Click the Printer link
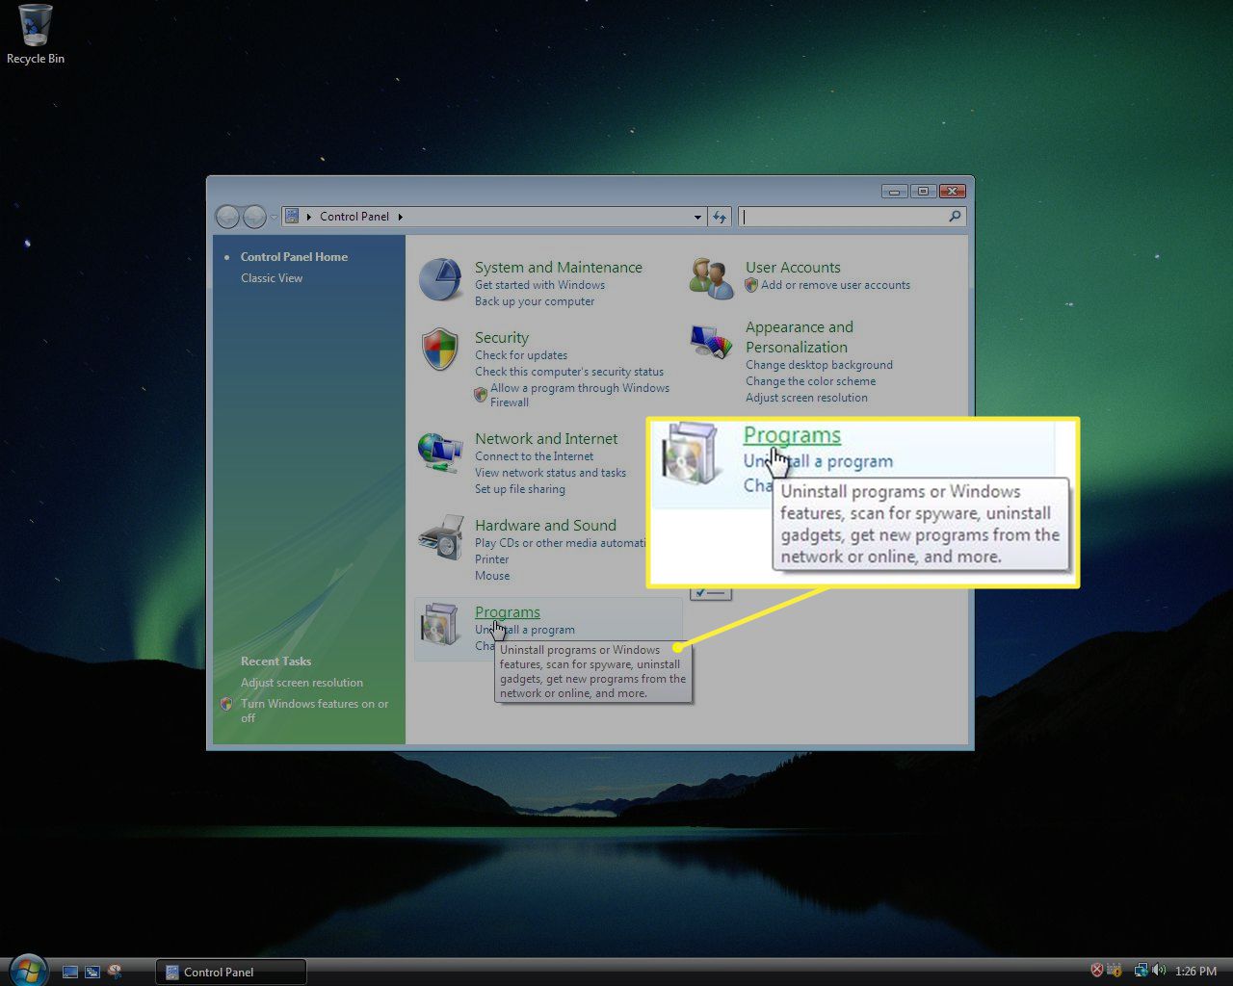1233x986 pixels. [492, 559]
